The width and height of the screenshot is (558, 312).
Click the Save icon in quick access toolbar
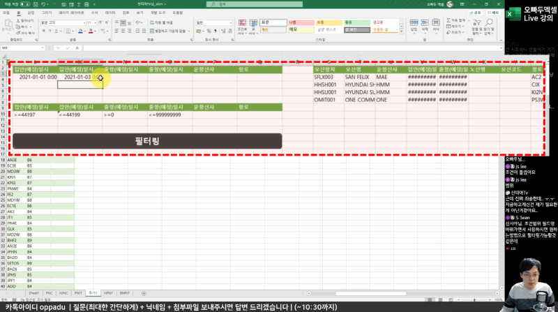point(36,4)
